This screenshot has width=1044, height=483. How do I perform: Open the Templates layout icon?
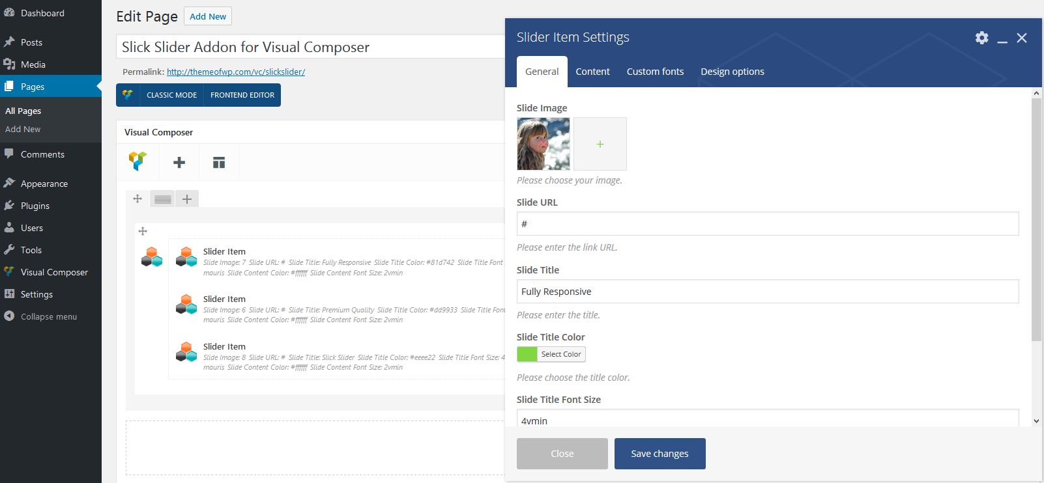point(219,163)
